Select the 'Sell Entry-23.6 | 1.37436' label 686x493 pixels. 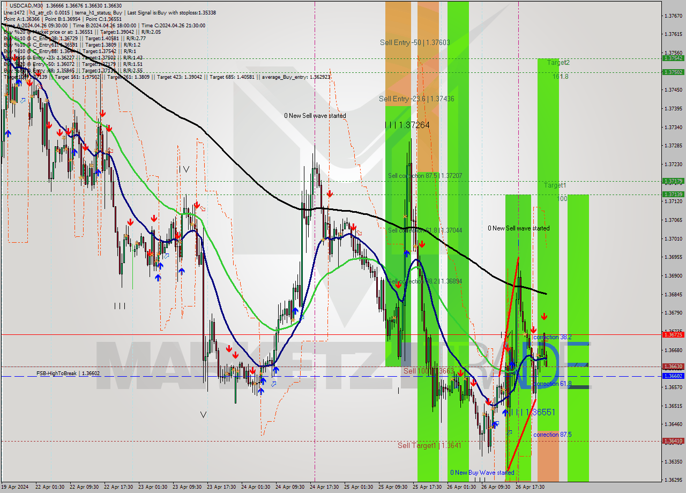point(415,99)
